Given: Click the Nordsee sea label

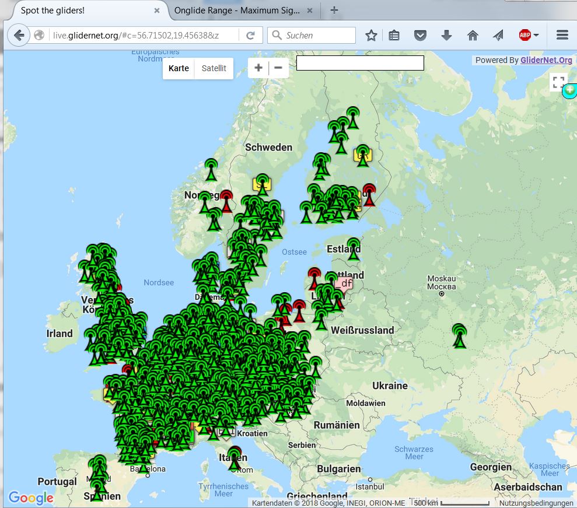Looking at the screenshot, I should tap(159, 282).
